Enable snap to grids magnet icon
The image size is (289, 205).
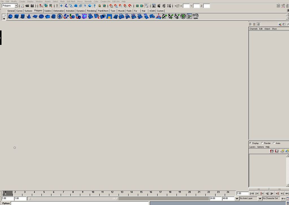click(111, 5)
